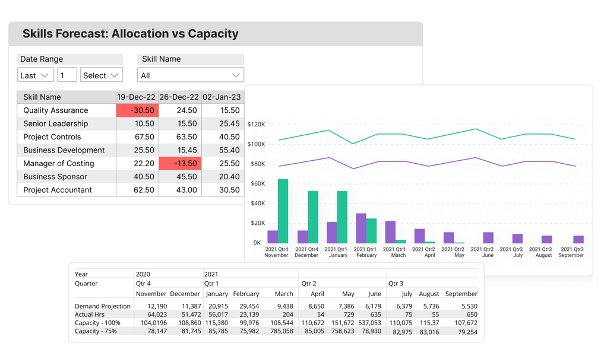The height and width of the screenshot is (356, 607).
Task: Click the date range number field
Action: [67, 75]
